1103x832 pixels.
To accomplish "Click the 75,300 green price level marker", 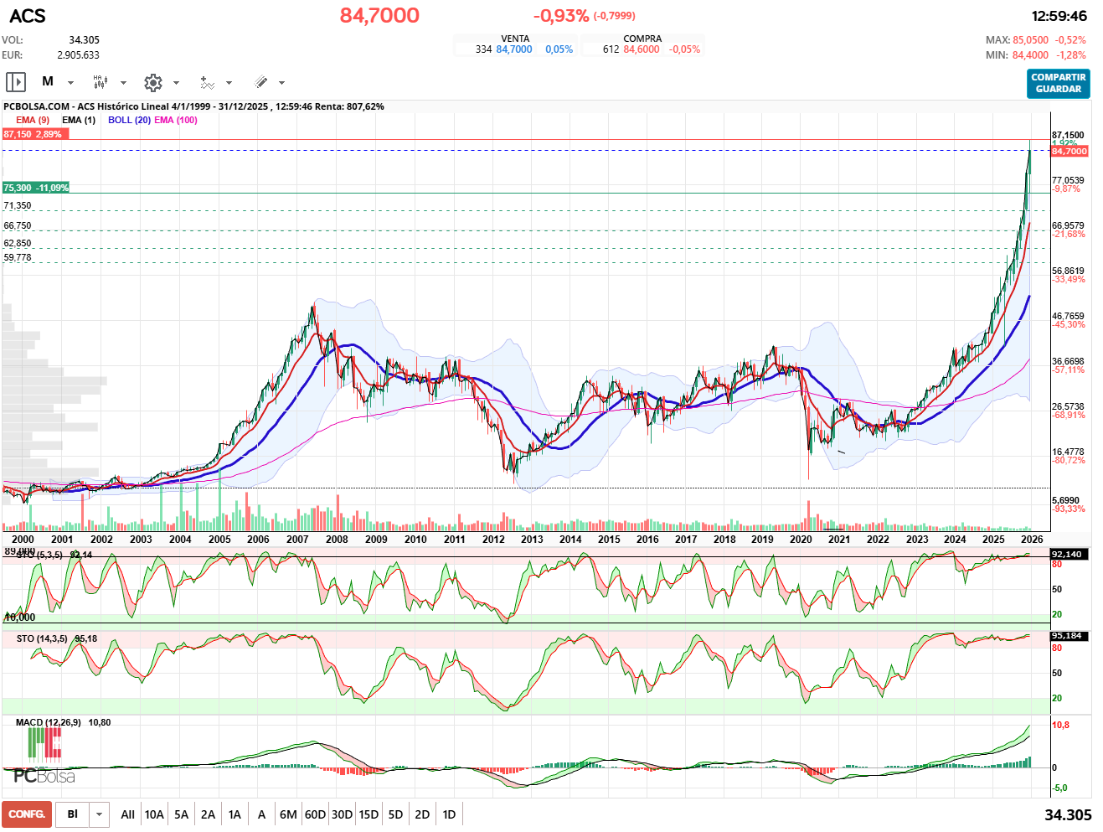I will click(35, 188).
